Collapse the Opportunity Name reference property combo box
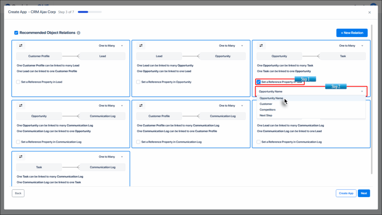382x215 pixels. tap(311, 91)
